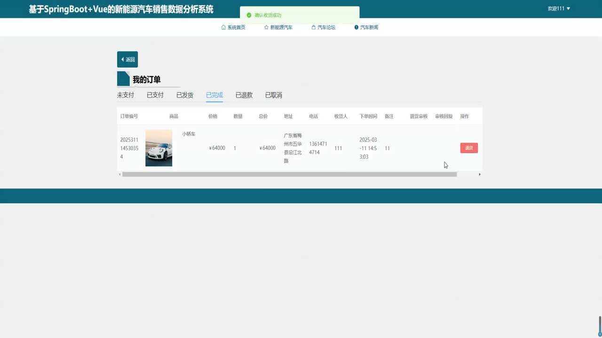Switch to the 已支付 tab

155,95
